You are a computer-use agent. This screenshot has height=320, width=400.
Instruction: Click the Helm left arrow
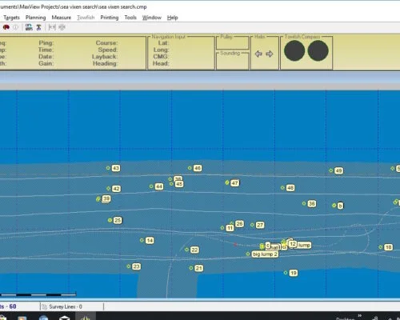tap(258, 54)
